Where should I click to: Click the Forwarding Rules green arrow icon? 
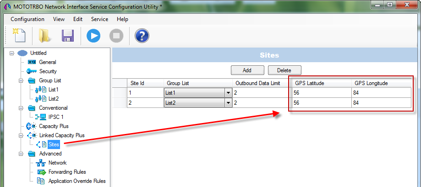click(x=41, y=172)
